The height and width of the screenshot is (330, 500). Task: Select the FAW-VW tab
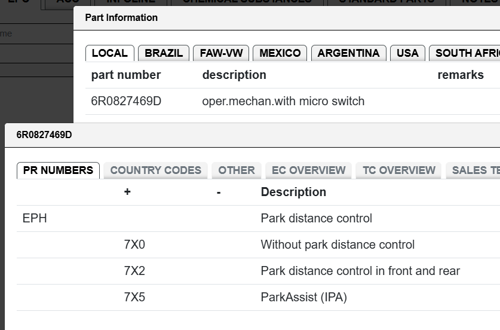tap(221, 53)
